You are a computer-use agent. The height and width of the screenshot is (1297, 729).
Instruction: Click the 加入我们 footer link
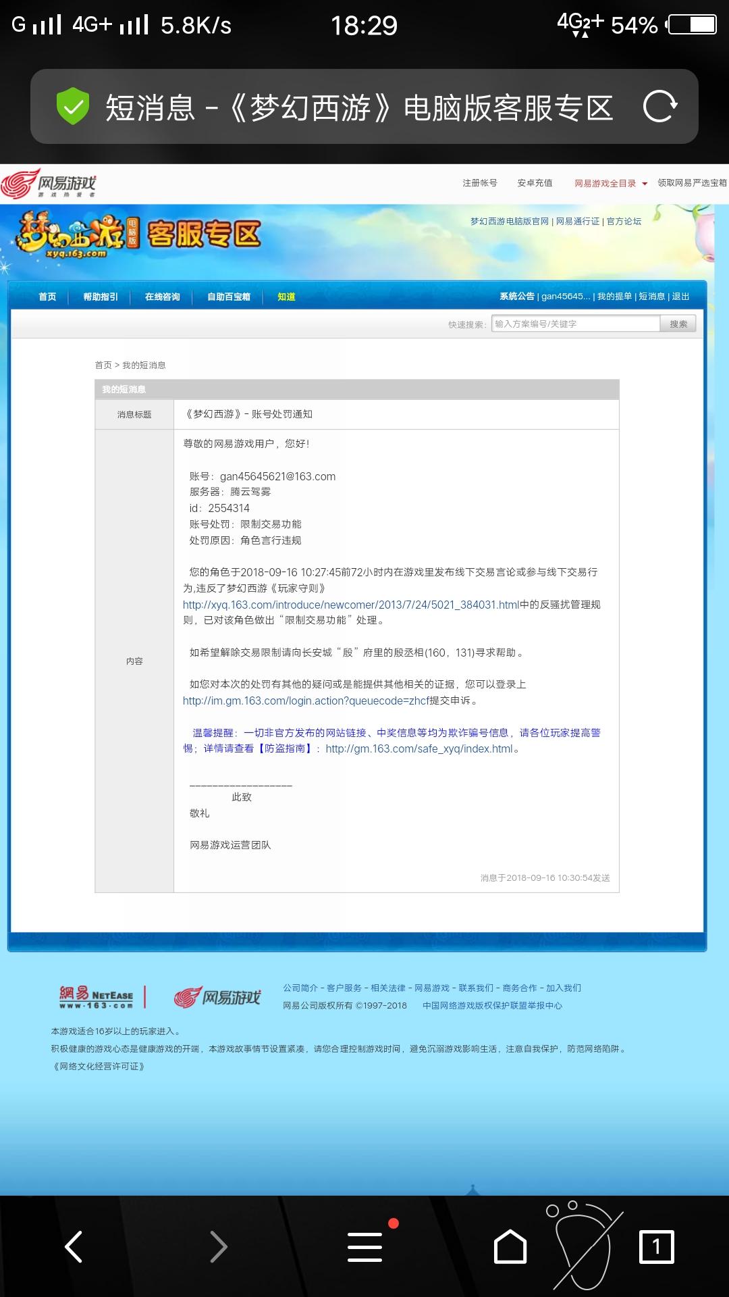point(564,988)
